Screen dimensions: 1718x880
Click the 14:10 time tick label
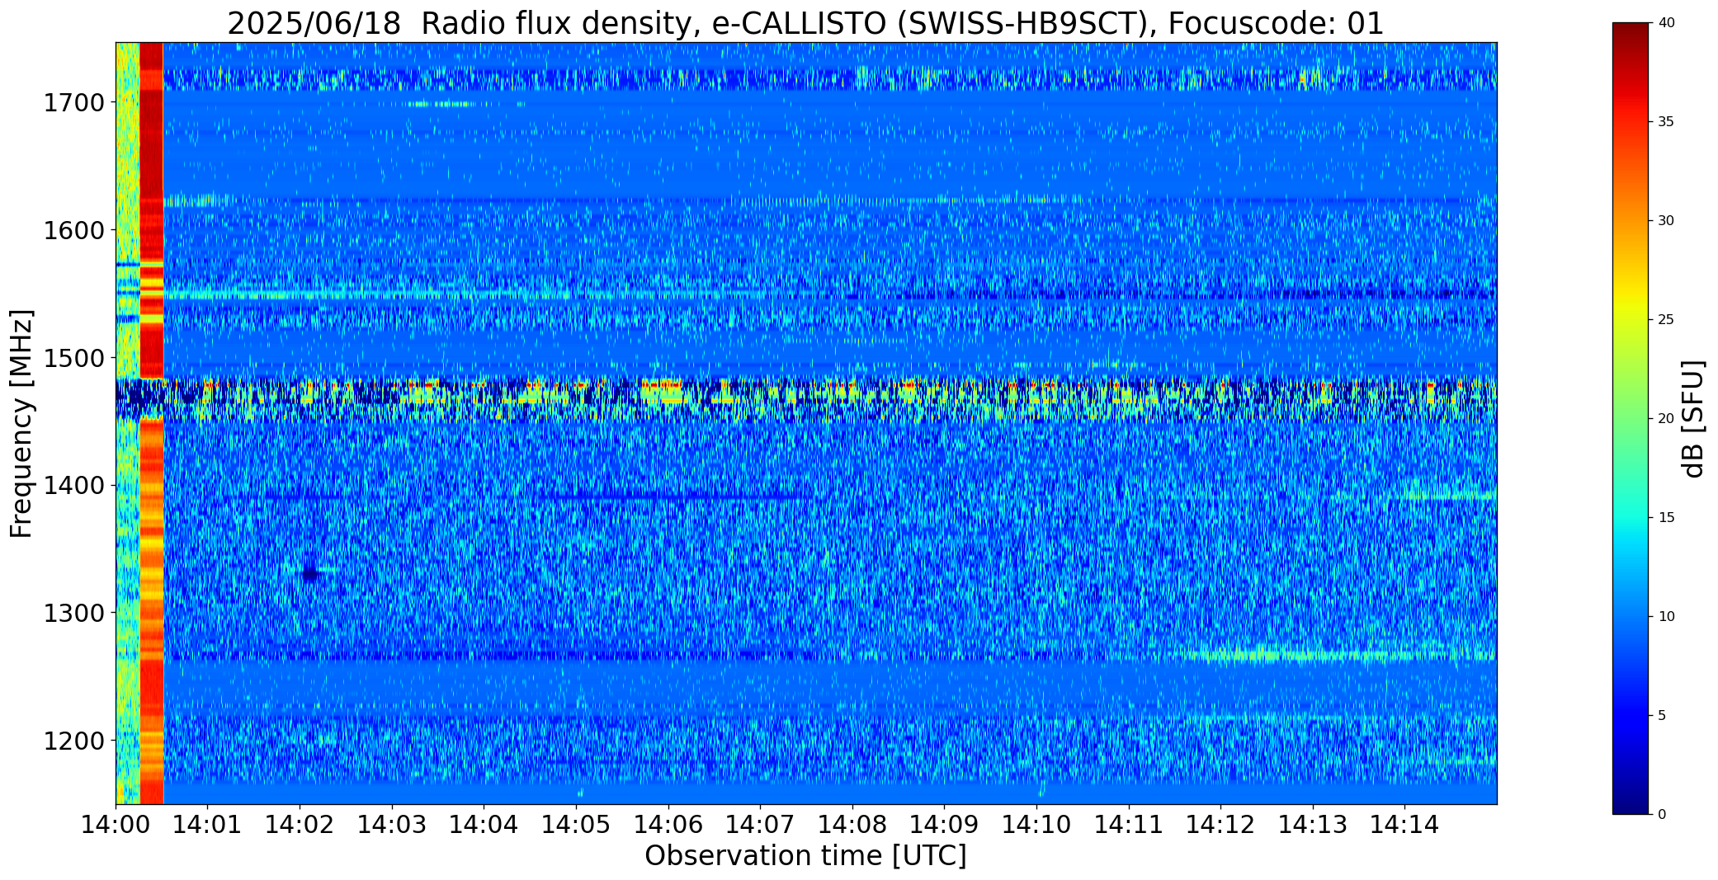pos(1036,824)
